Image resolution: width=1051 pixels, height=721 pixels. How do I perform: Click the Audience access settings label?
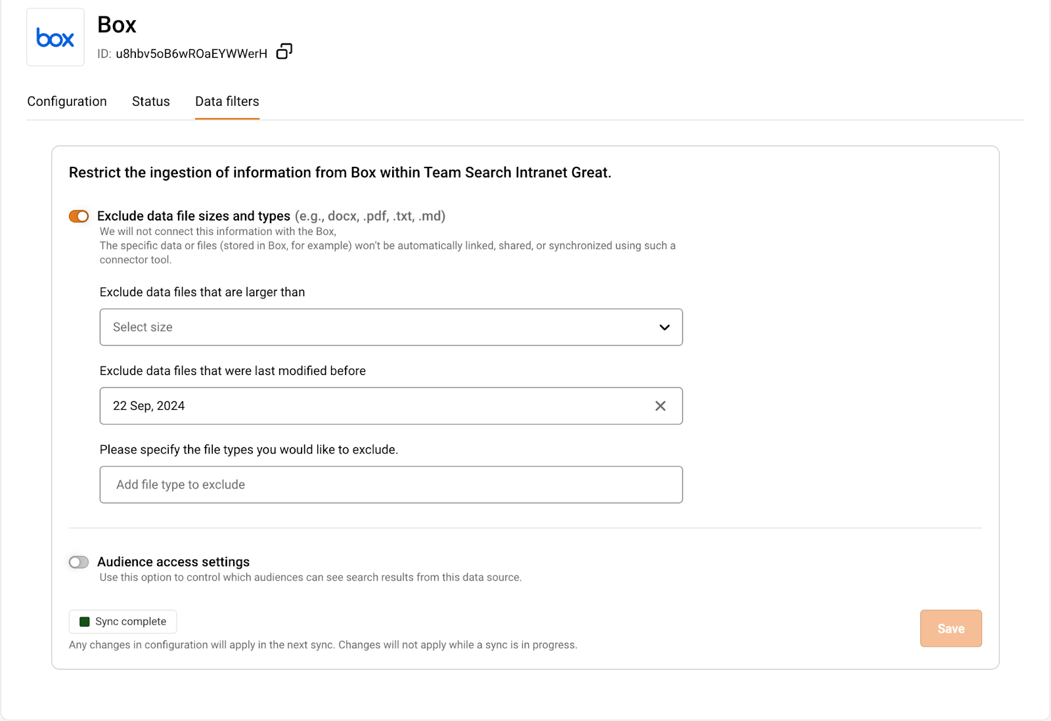tap(173, 562)
